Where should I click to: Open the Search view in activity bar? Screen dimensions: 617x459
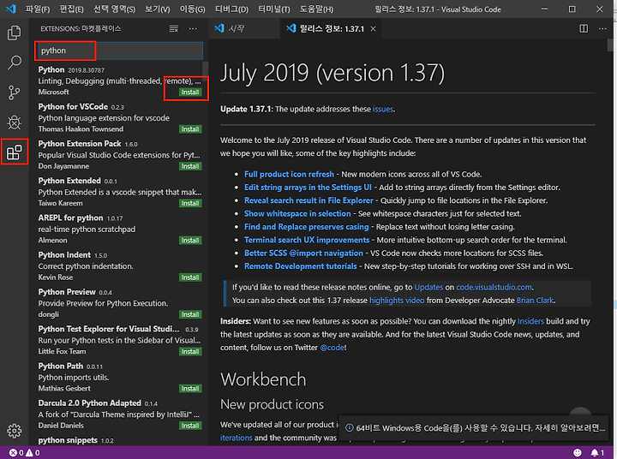[x=15, y=63]
